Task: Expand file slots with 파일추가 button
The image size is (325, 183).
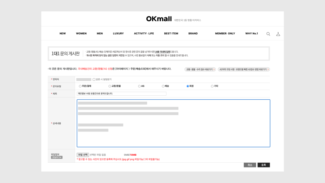Action: pos(57,157)
